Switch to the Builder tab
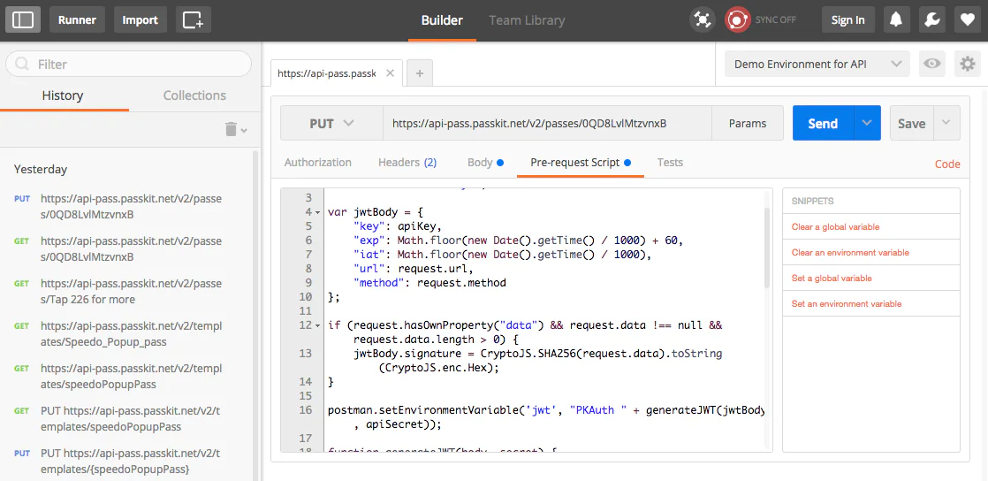Image resolution: width=988 pixels, height=481 pixels. click(442, 20)
